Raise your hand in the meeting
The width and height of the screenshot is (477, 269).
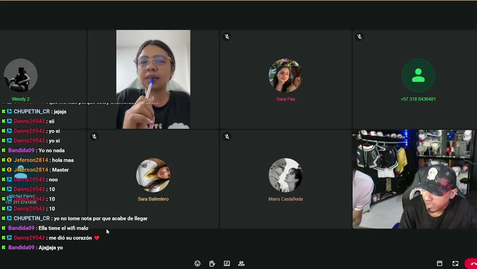pyautogui.click(x=212, y=263)
